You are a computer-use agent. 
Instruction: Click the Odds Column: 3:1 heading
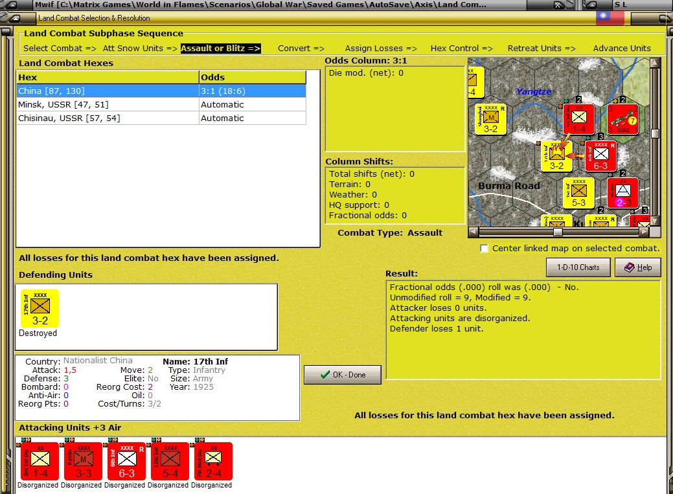pos(366,60)
